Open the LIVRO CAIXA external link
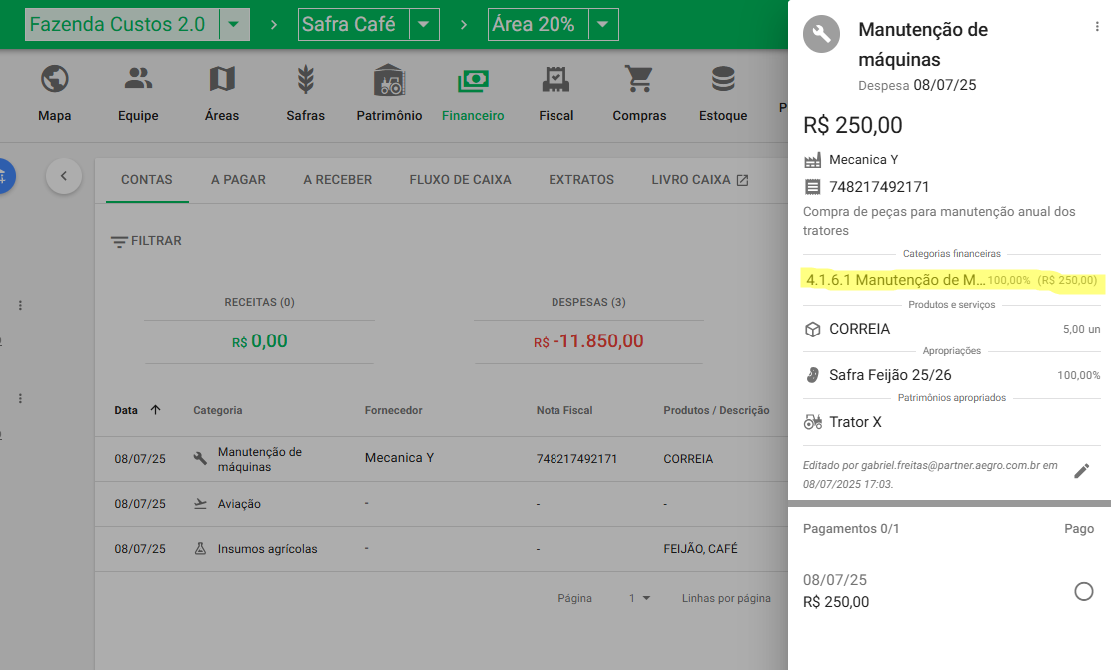The width and height of the screenshot is (1111, 670). (699, 180)
